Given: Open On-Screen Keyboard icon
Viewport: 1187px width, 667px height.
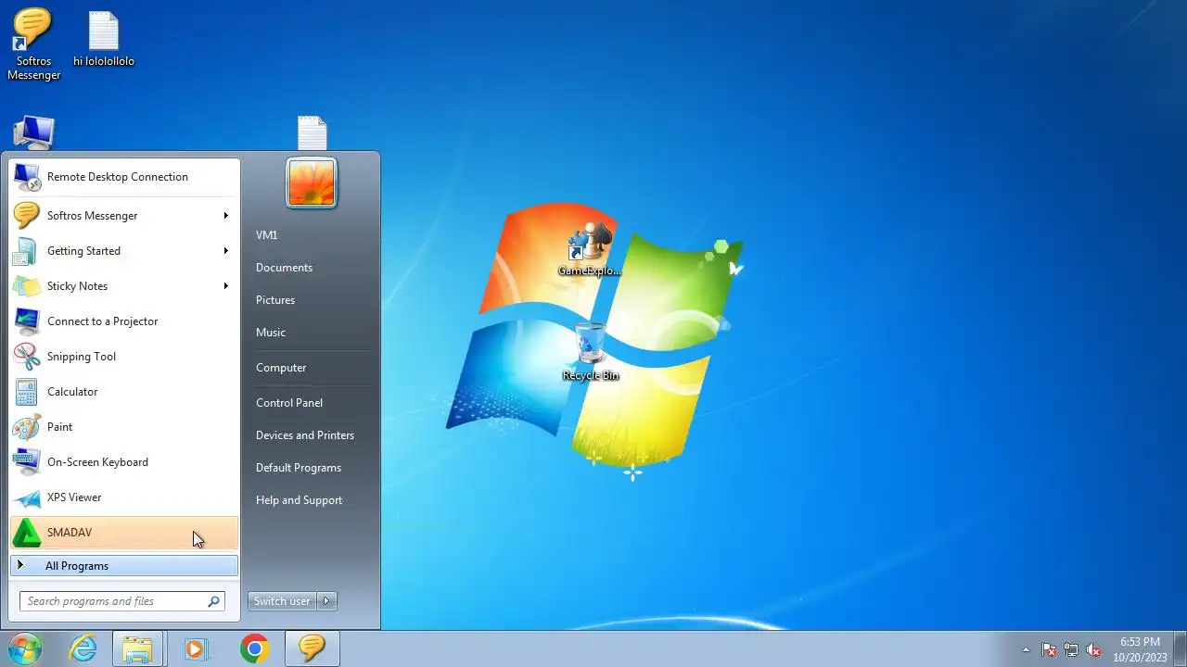Looking at the screenshot, I should 27,462.
